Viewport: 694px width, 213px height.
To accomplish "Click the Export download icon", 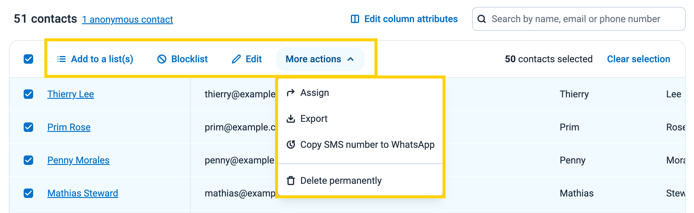I will (x=291, y=119).
